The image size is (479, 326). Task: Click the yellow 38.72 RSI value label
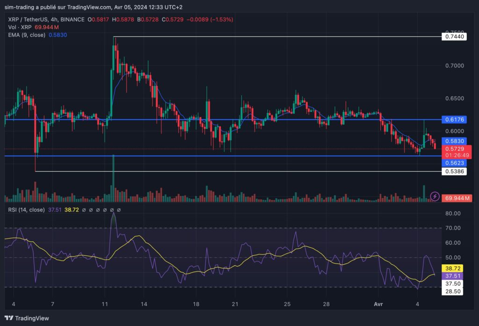[x=452, y=268]
